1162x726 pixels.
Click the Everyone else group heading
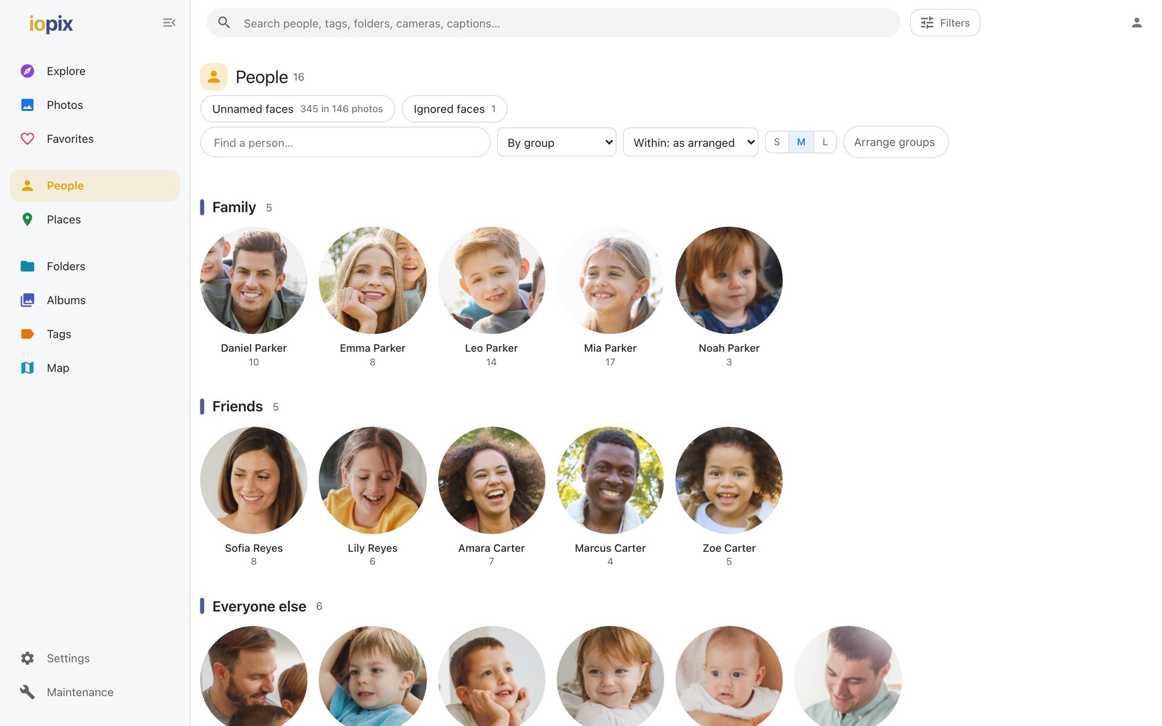pyautogui.click(x=259, y=606)
